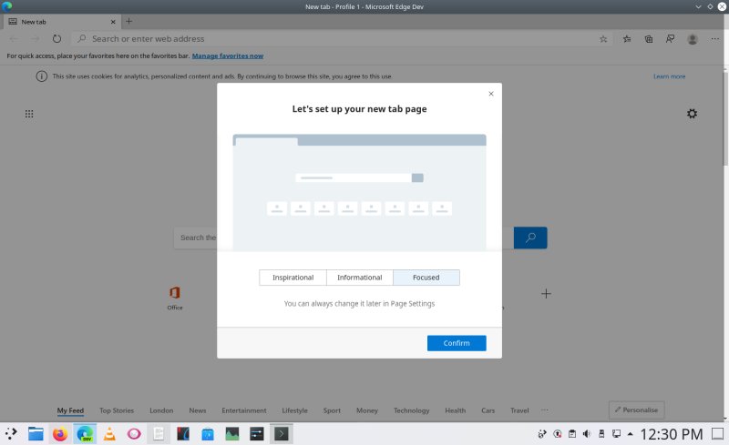This screenshot has width=729, height=445.
Task: Select the Informational layout option
Action: (359, 278)
